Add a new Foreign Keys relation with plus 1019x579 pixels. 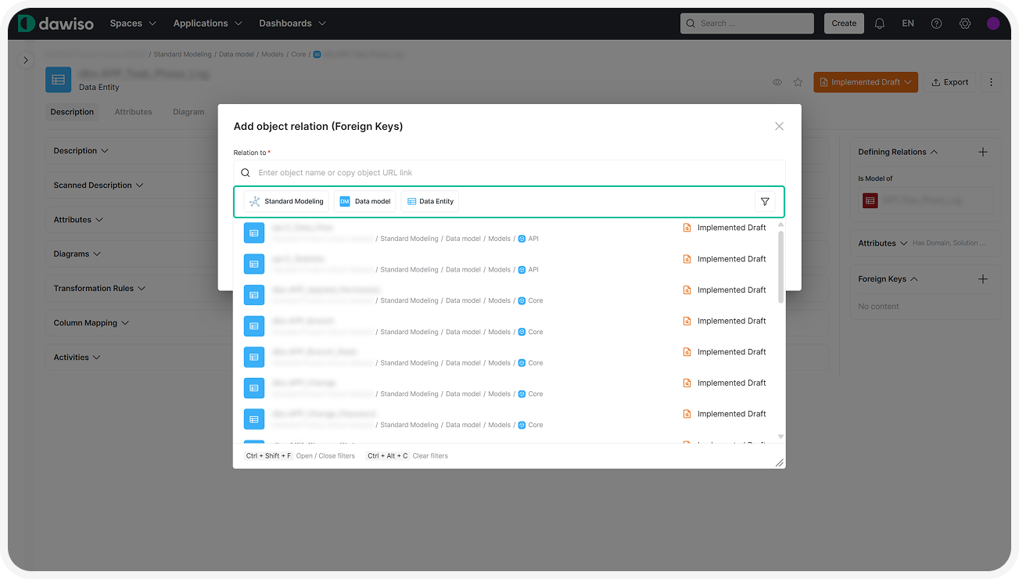click(983, 279)
